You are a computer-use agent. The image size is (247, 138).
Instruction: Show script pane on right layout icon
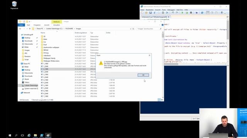click(x=212, y=13)
